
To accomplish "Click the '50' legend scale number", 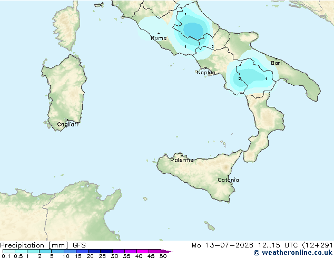I will coord(163,256).
